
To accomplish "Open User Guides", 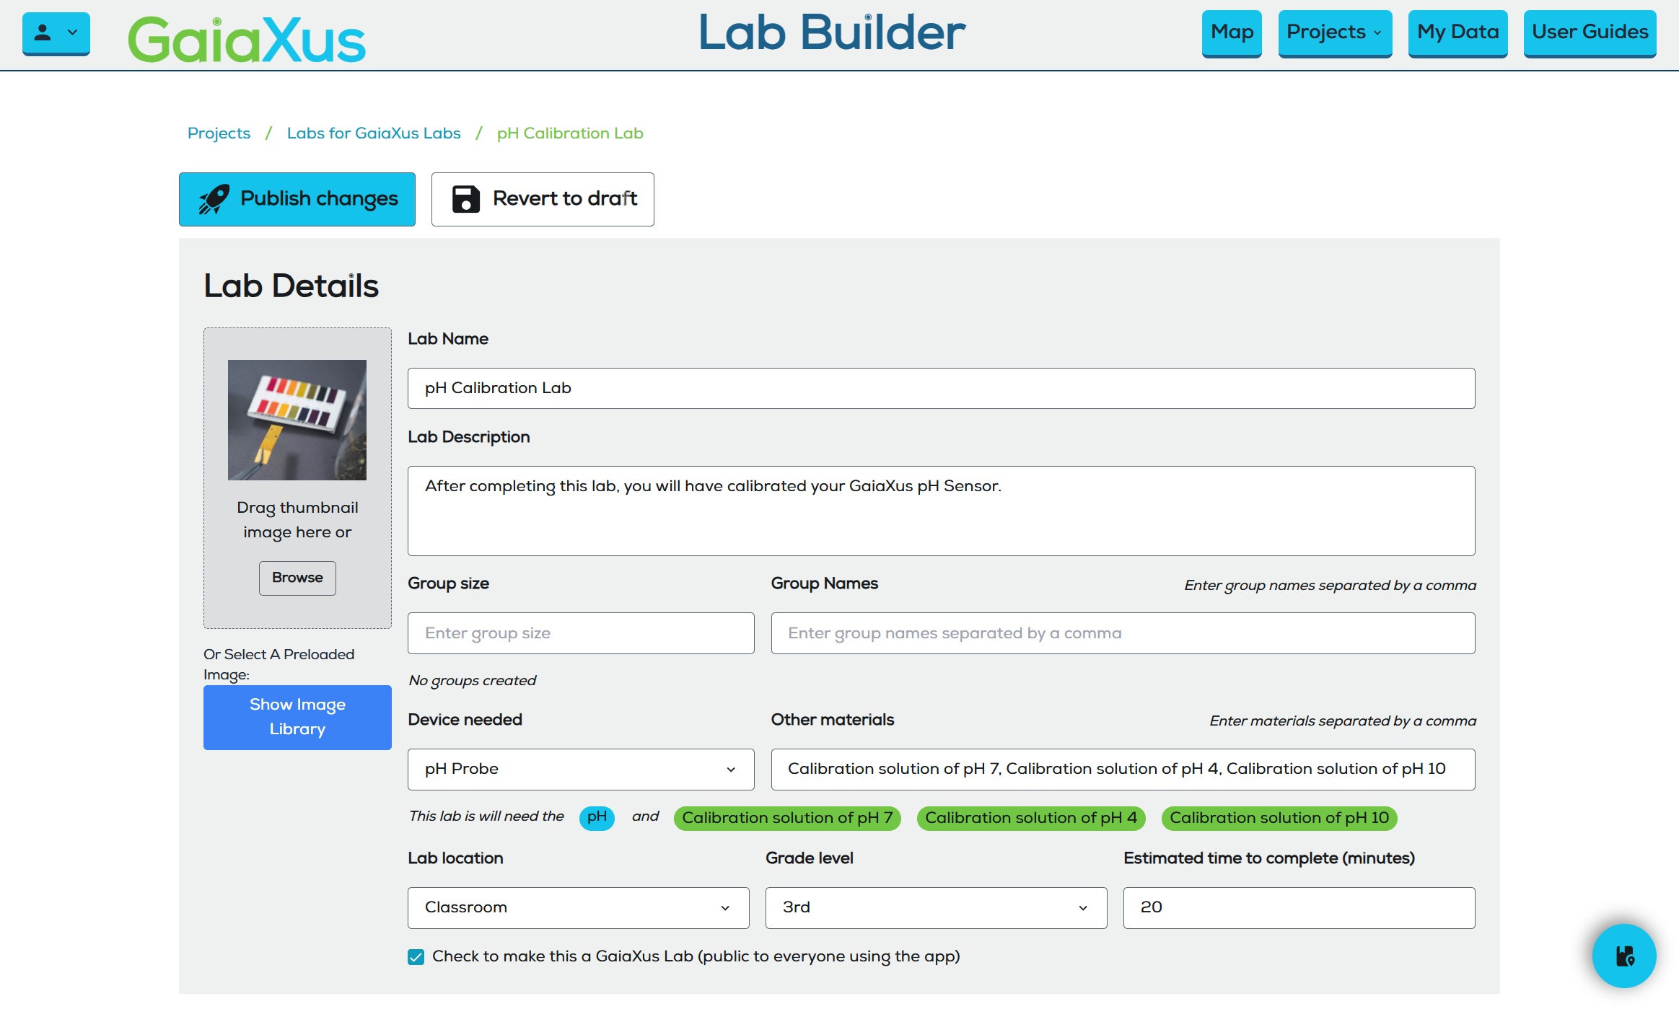I will (1590, 32).
